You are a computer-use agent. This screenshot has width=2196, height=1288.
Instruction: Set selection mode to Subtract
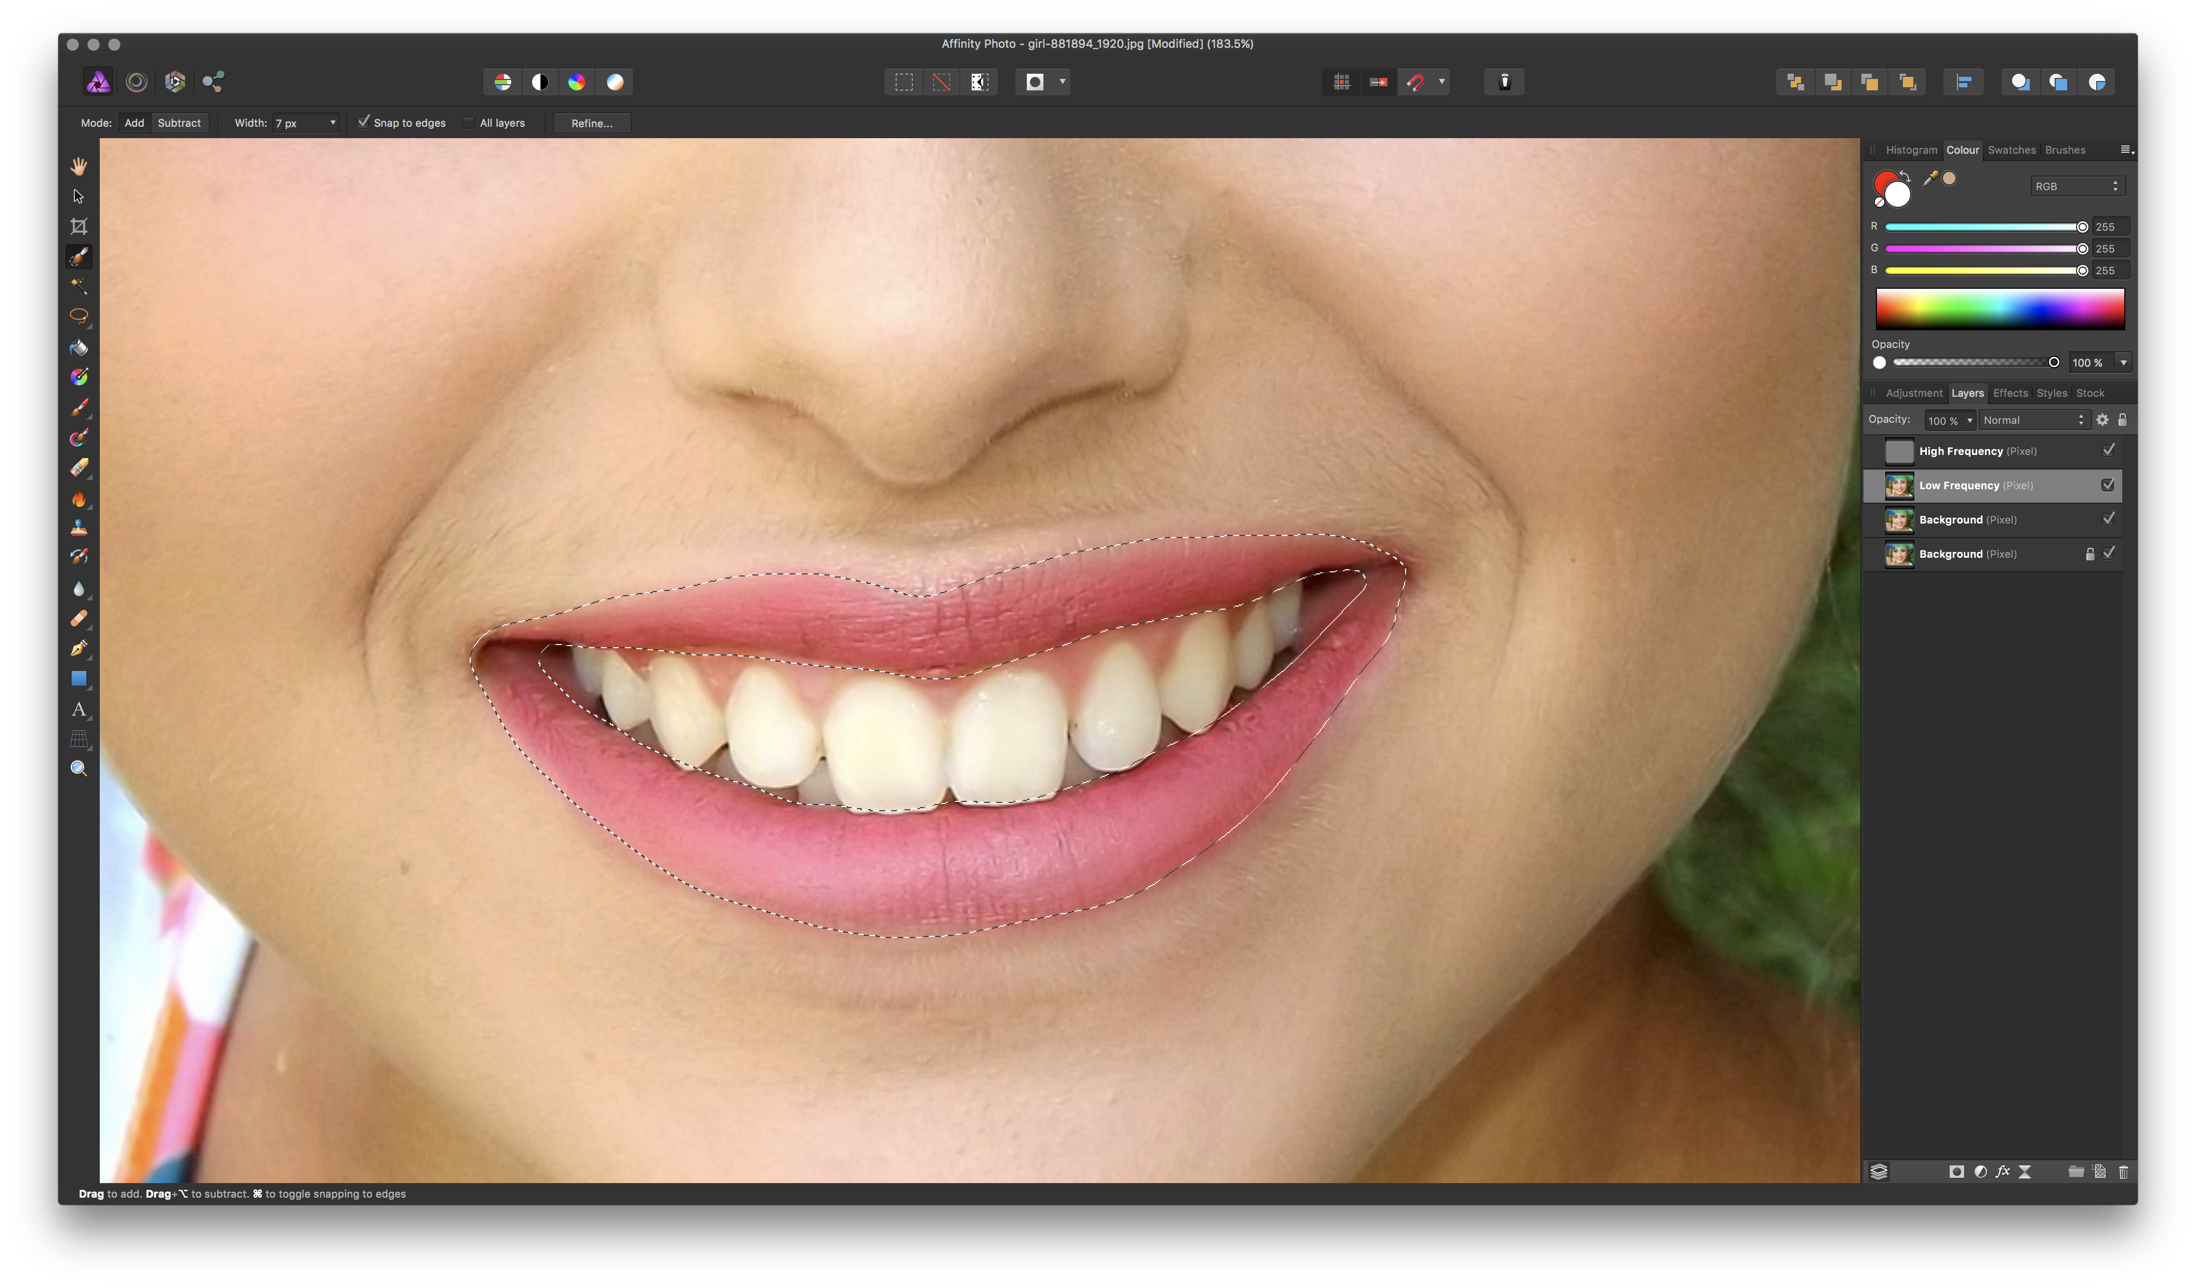tap(179, 123)
